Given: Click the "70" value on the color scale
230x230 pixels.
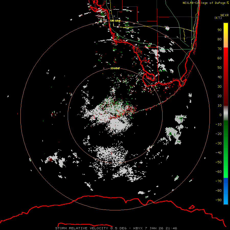Looking at the screenshot, I should pyautogui.click(x=220, y=49).
